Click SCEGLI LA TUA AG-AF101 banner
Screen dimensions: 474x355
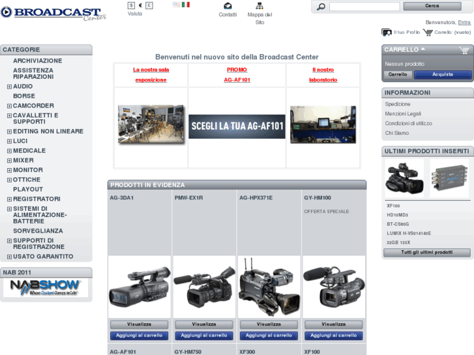pos(237,126)
